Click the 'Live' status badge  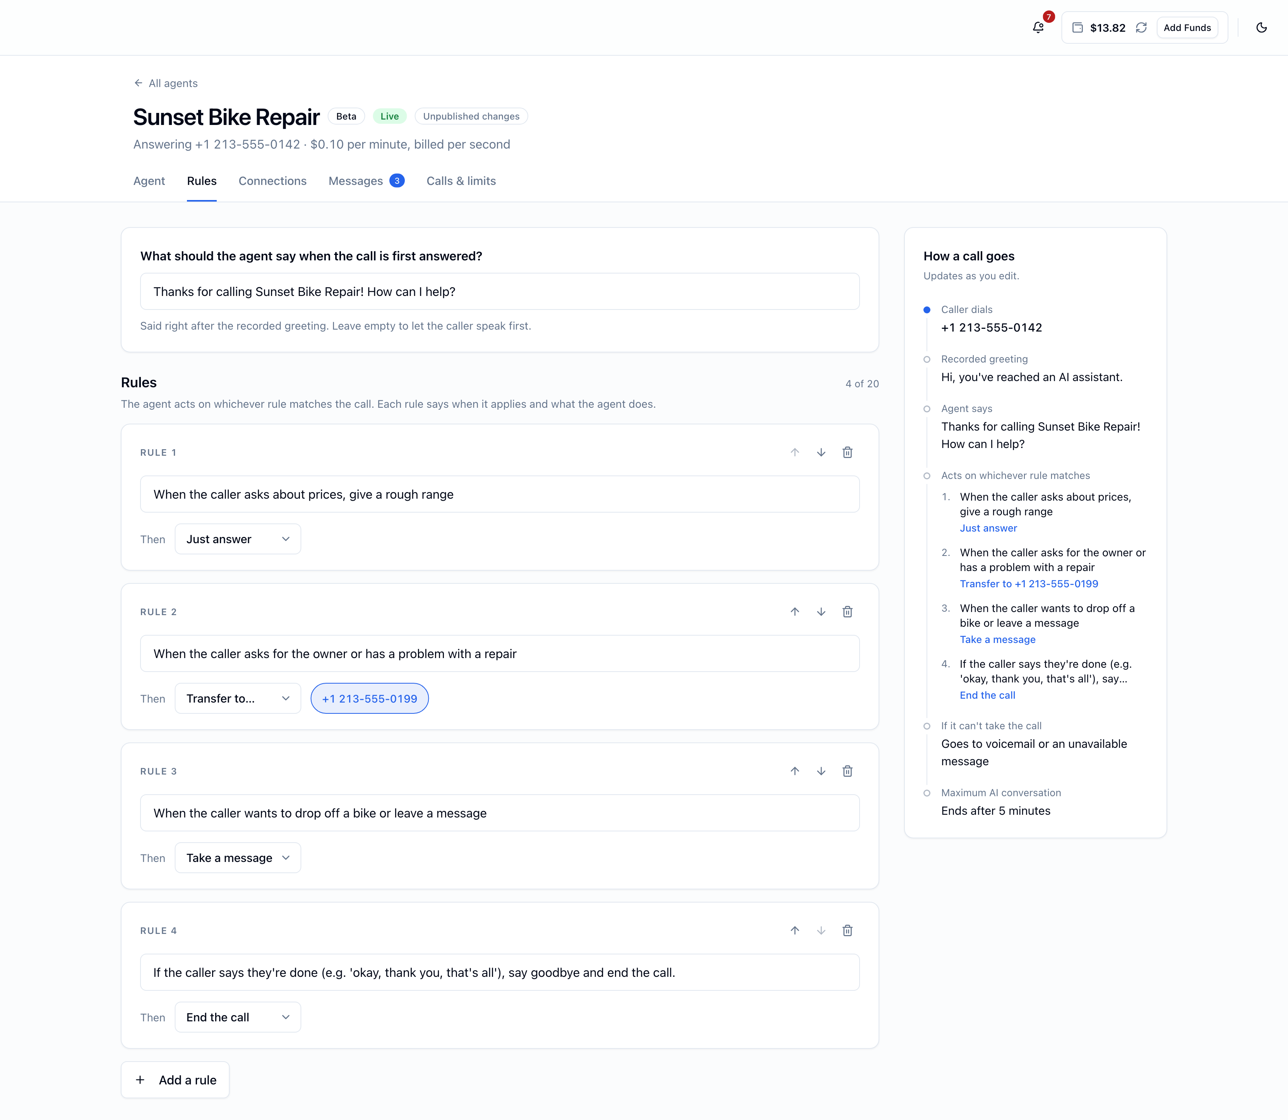click(389, 116)
